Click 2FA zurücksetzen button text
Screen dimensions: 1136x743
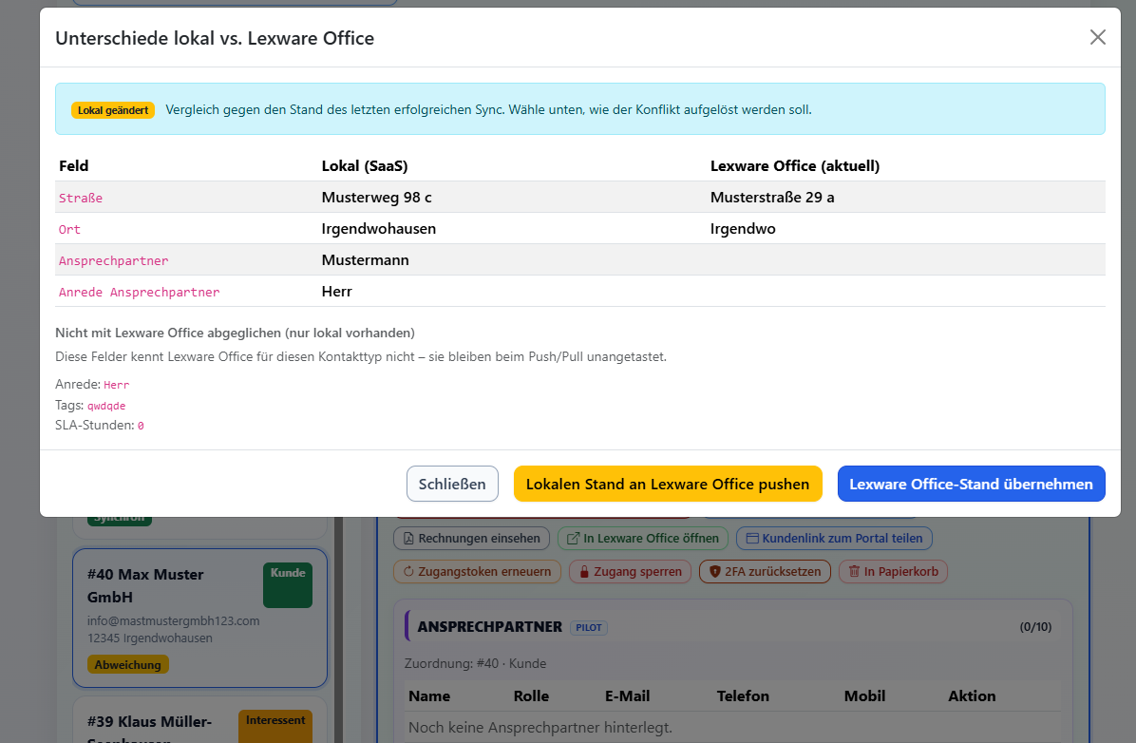click(773, 571)
